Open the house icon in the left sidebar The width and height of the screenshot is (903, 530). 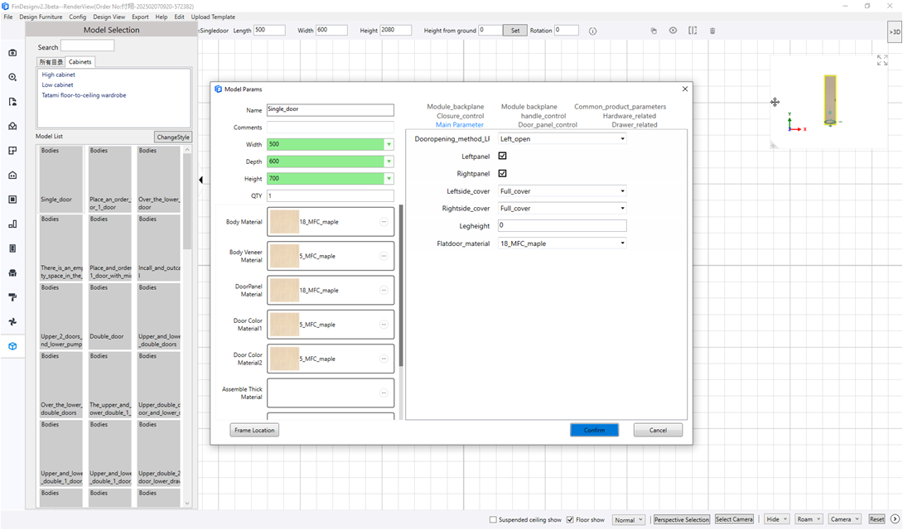tap(12, 175)
